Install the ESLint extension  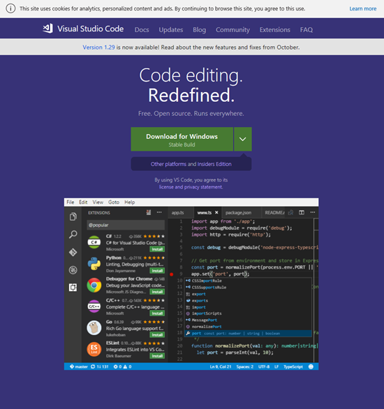[157, 356]
